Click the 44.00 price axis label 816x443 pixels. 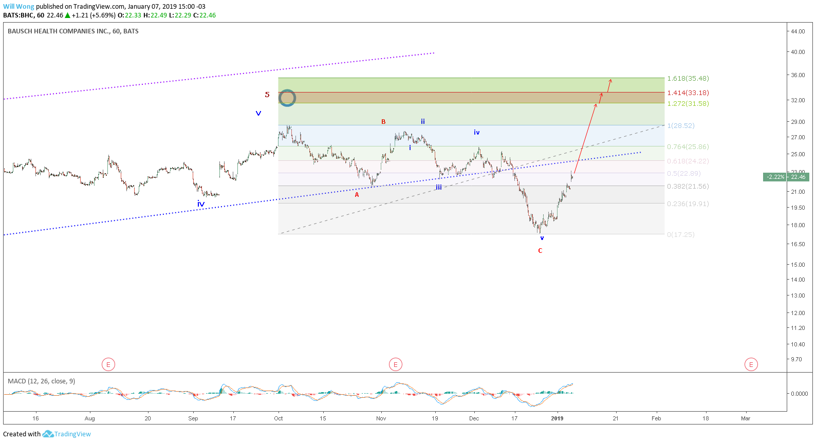pos(798,31)
